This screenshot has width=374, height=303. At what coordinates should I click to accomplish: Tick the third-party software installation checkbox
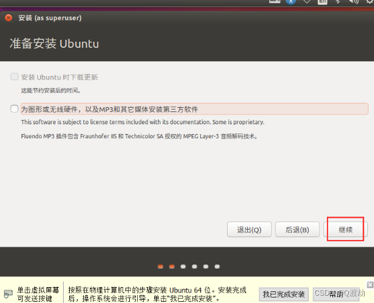click(x=14, y=109)
